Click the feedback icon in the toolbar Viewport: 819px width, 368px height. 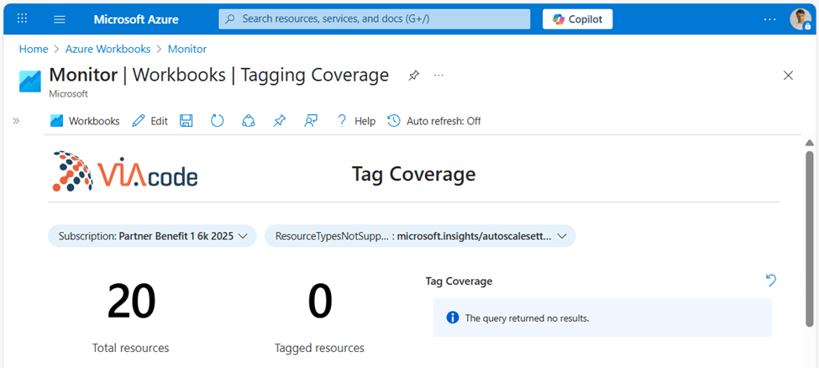(311, 121)
